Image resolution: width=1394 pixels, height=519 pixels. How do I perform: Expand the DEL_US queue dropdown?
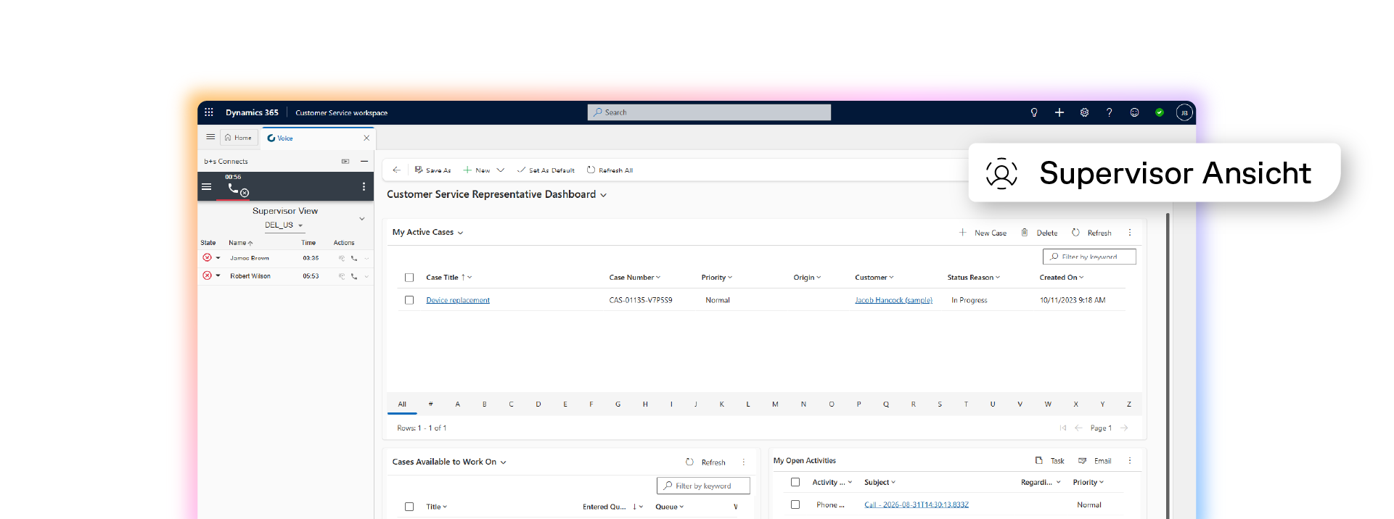click(284, 225)
